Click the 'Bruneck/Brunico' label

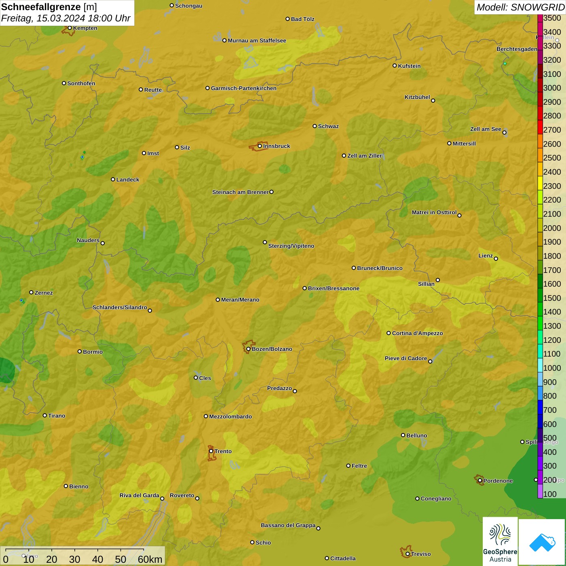(380, 268)
